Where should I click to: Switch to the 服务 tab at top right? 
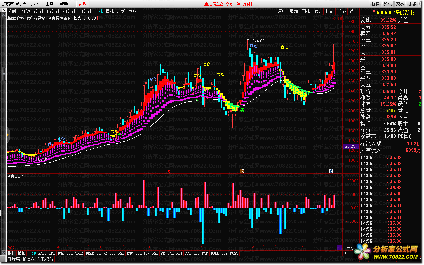point(412,4)
